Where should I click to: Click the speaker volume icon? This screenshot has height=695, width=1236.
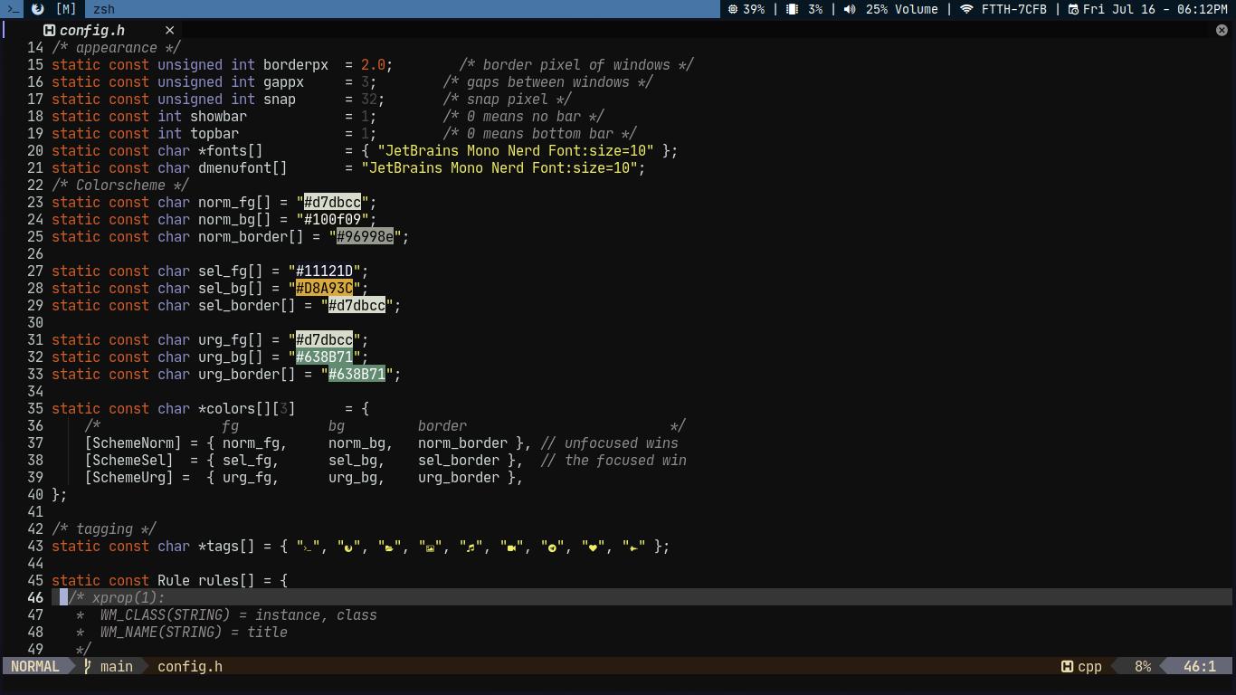[850, 9]
